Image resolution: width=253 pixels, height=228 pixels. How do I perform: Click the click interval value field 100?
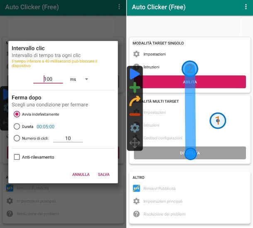pyautogui.click(x=48, y=79)
